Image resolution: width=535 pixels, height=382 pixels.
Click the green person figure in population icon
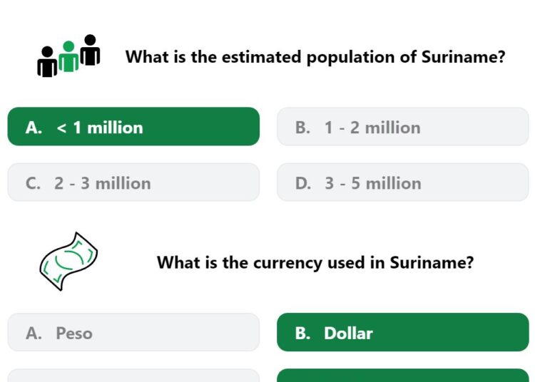point(68,56)
